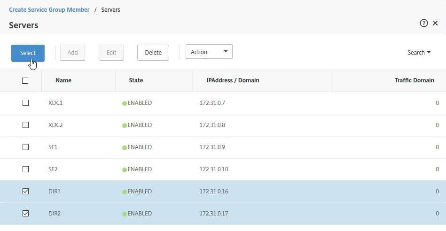446x231 pixels.
Task: Click the SF2 server name
Action: (x=53, y=169)
